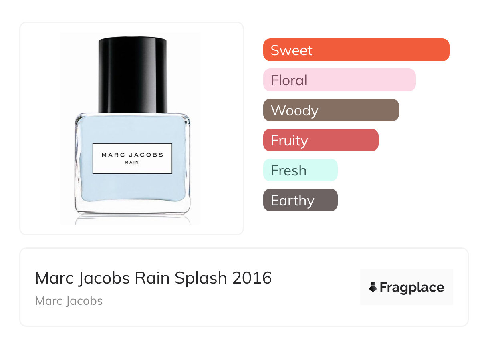Pick the red Fruity accord bar

pos(321,140)
